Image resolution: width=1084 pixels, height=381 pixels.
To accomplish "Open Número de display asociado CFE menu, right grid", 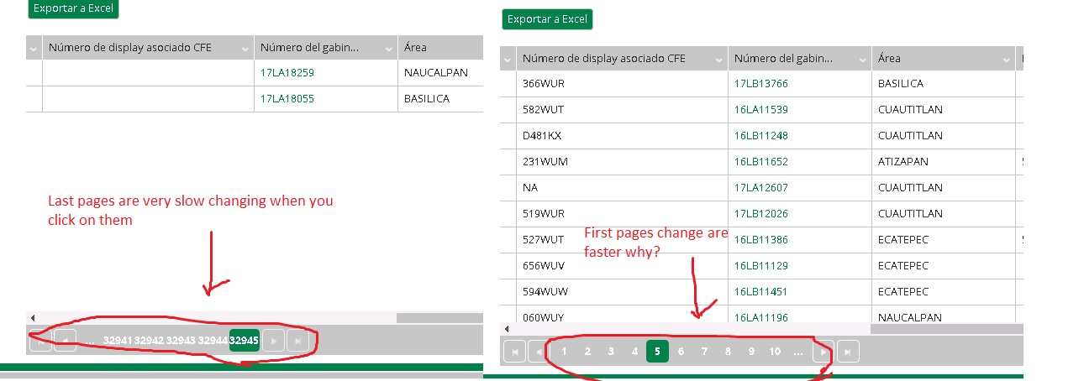I will [x=718, y=59].
